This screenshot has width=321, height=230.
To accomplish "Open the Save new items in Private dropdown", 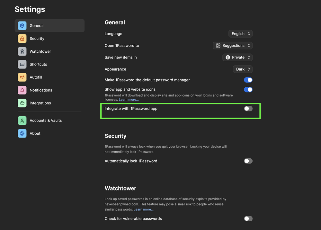I will (237, 58).
